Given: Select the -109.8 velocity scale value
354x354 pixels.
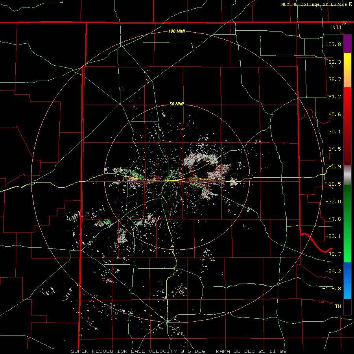Looking at the screenshot, I should [332, 289].
